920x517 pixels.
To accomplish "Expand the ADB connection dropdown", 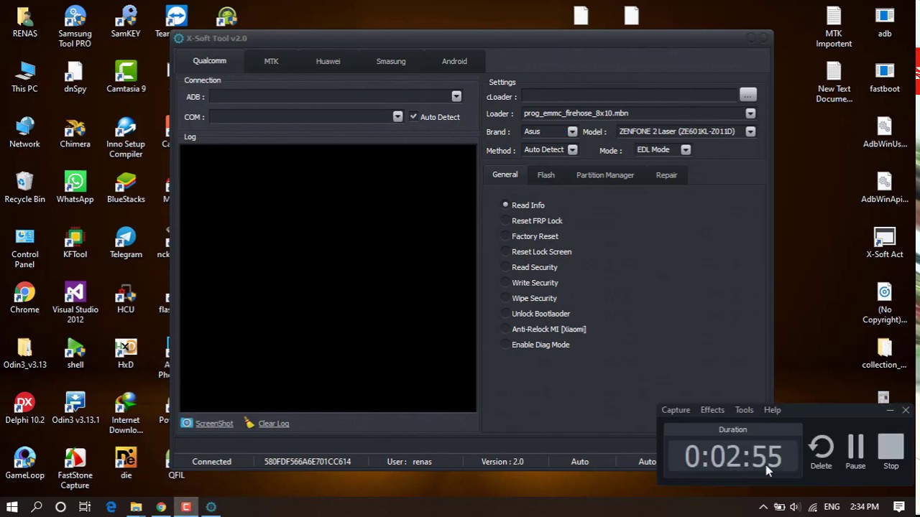I will (456, 96).
